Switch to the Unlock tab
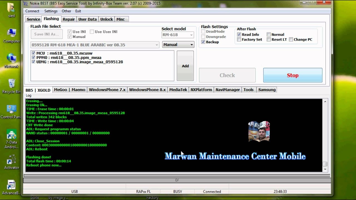This screenshot has height=200, width=356. coord(107,19)
